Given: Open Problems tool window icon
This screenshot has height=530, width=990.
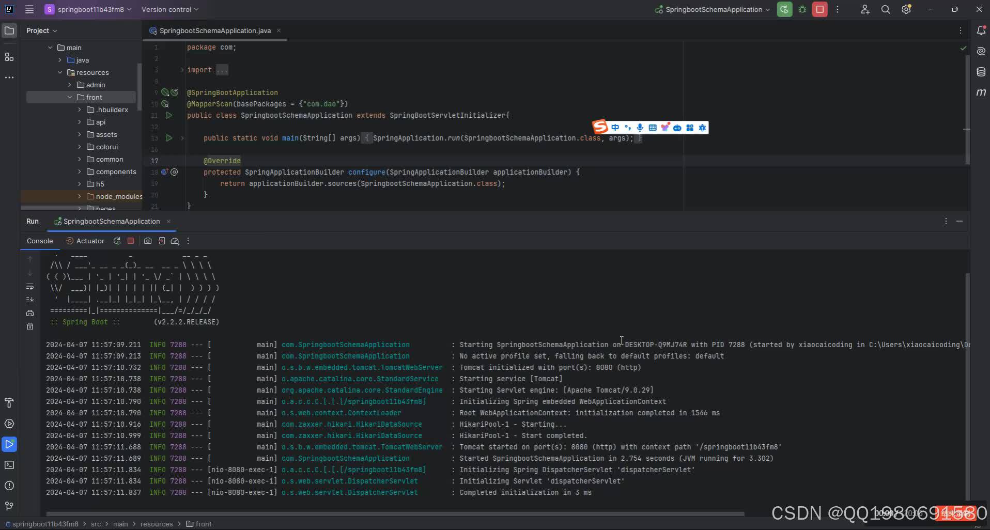Looking at the screenshot, I should click(x=9, y=486).
